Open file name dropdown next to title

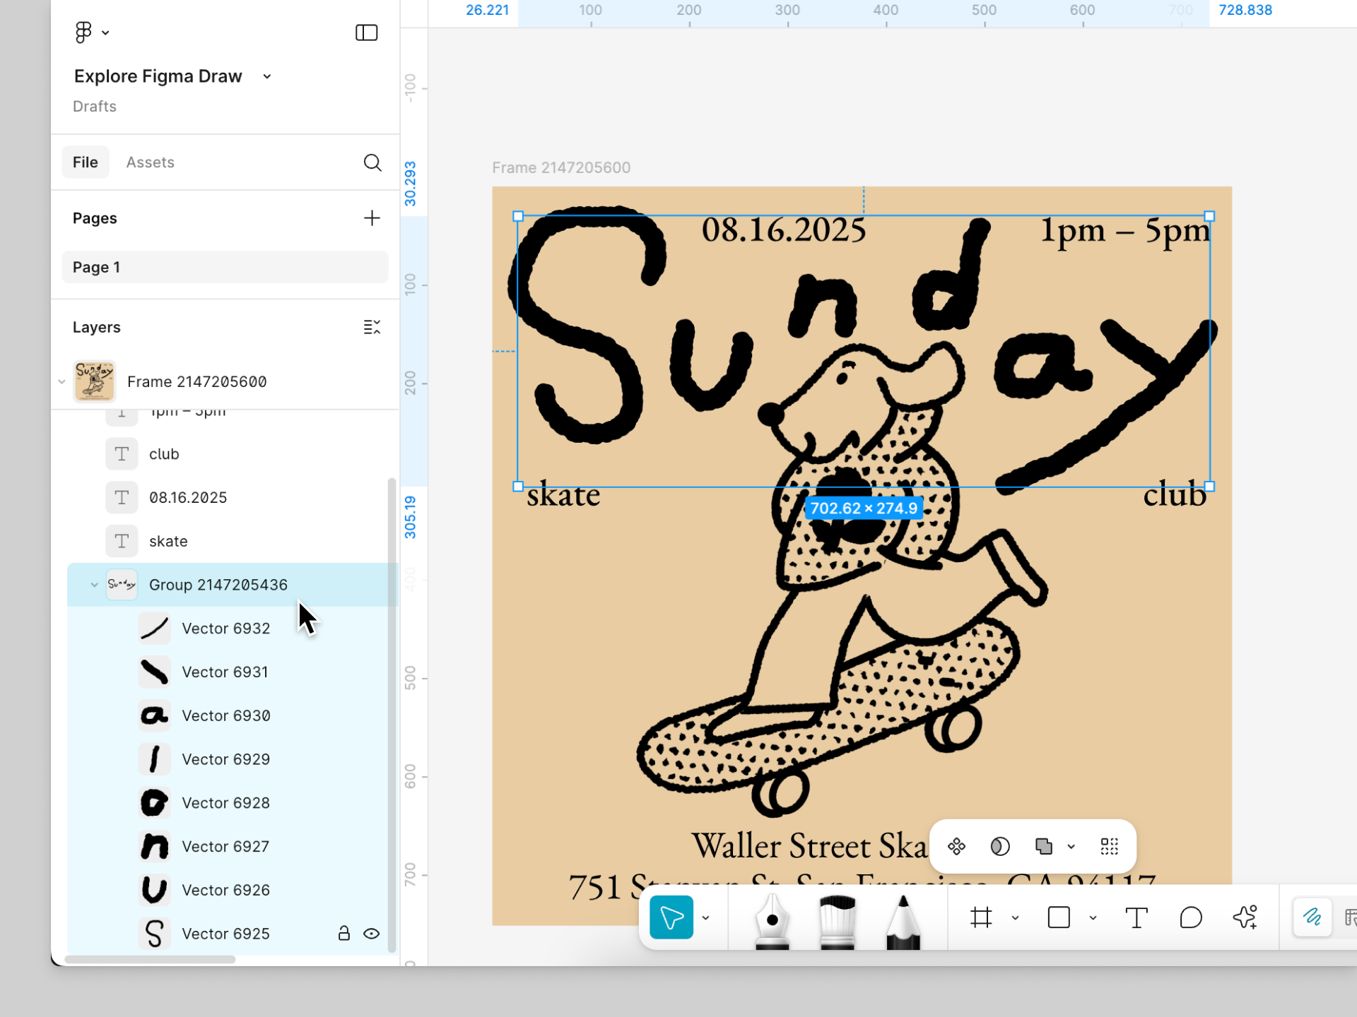click(x=267, y=76)
